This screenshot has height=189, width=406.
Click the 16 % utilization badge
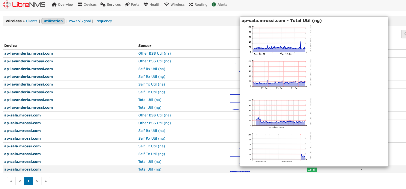pos(312,170)
